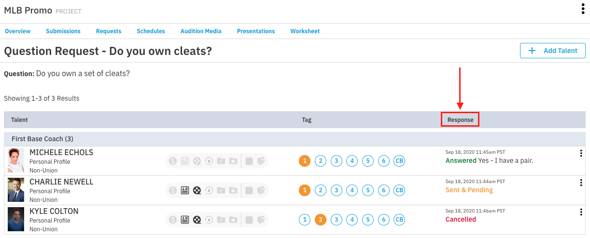Image resolution: width=590 pixels, height=238 pixels.
Task: Open Michele Echols' row options menu
Action: 581,153
